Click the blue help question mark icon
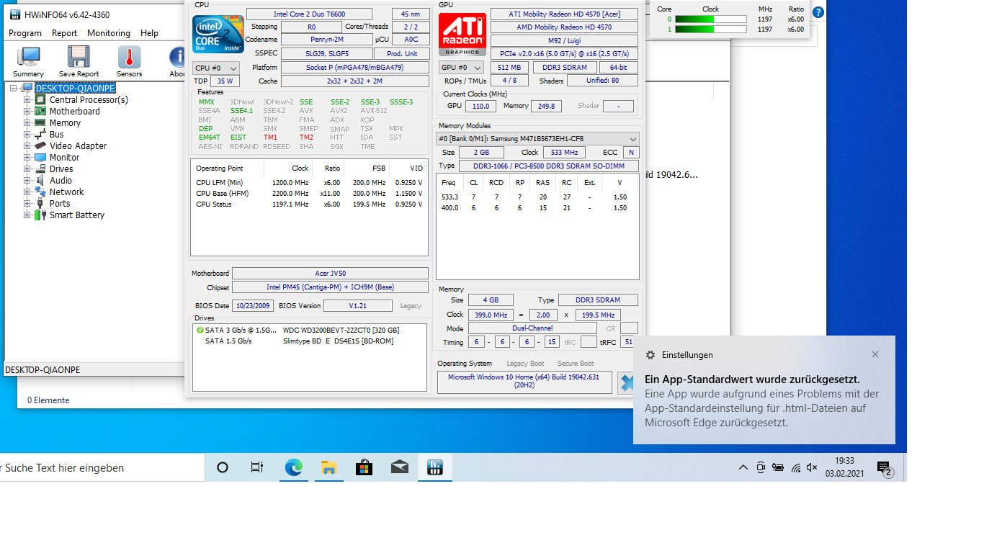Image resolution: width=984 pixels, height=553 pixels. click(818, 12)
